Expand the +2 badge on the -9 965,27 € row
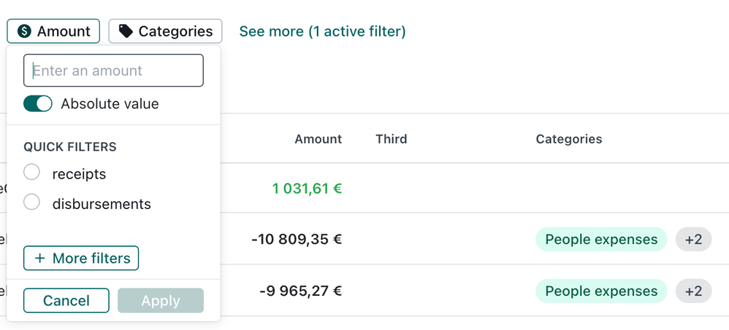Viewport: 729px width, 330px height. pyautogui.click(x=693, y=291)
